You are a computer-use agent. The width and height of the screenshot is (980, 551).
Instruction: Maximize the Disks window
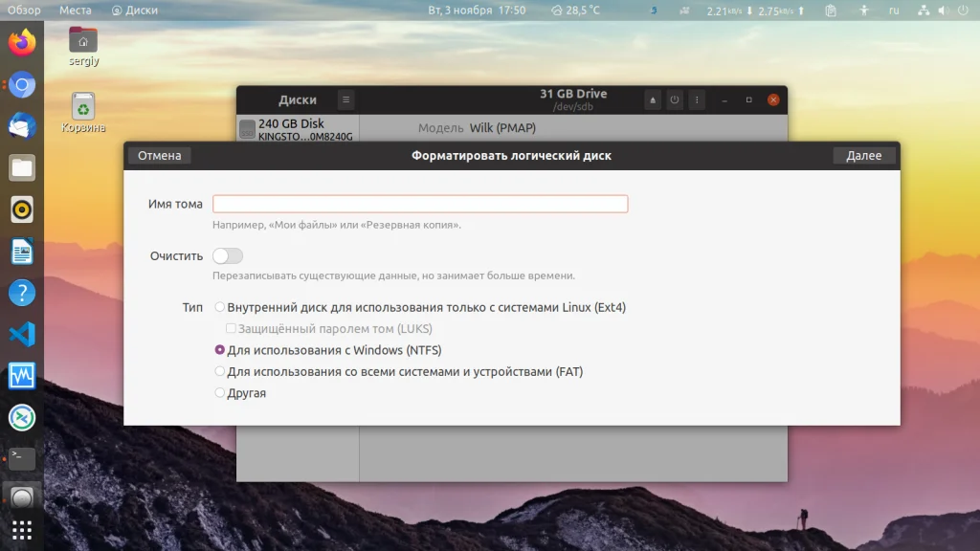click(748, 99)
